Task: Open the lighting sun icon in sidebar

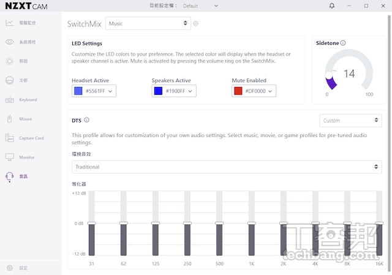Action: 10,61
